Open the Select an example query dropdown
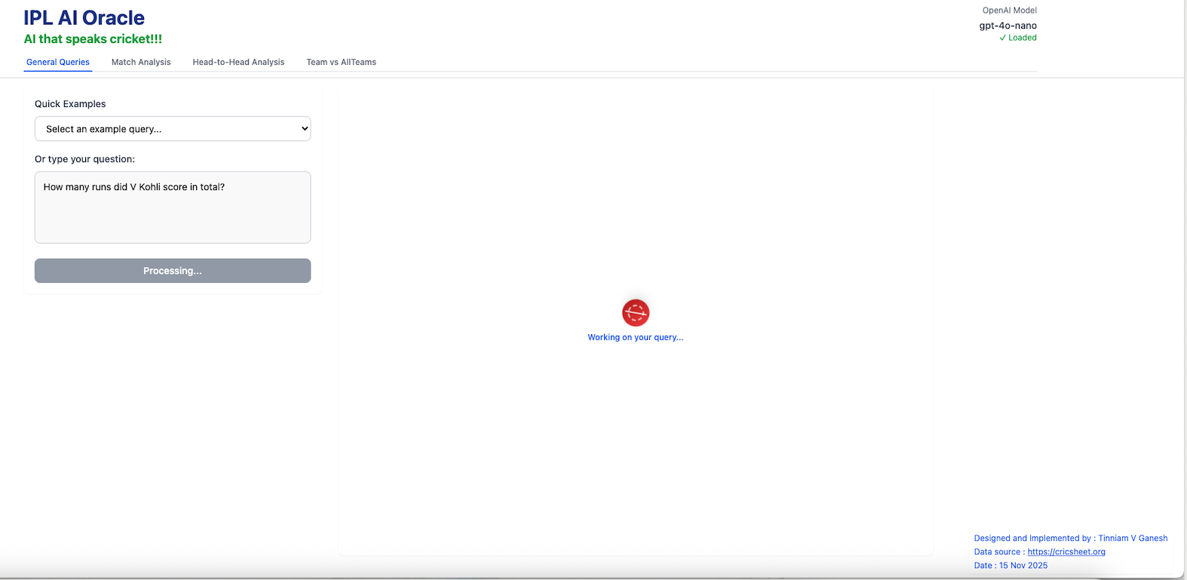Viewport: 1187px width, 580px height. (172, 129)
